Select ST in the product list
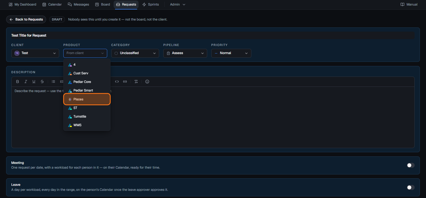 coord(87,108)
